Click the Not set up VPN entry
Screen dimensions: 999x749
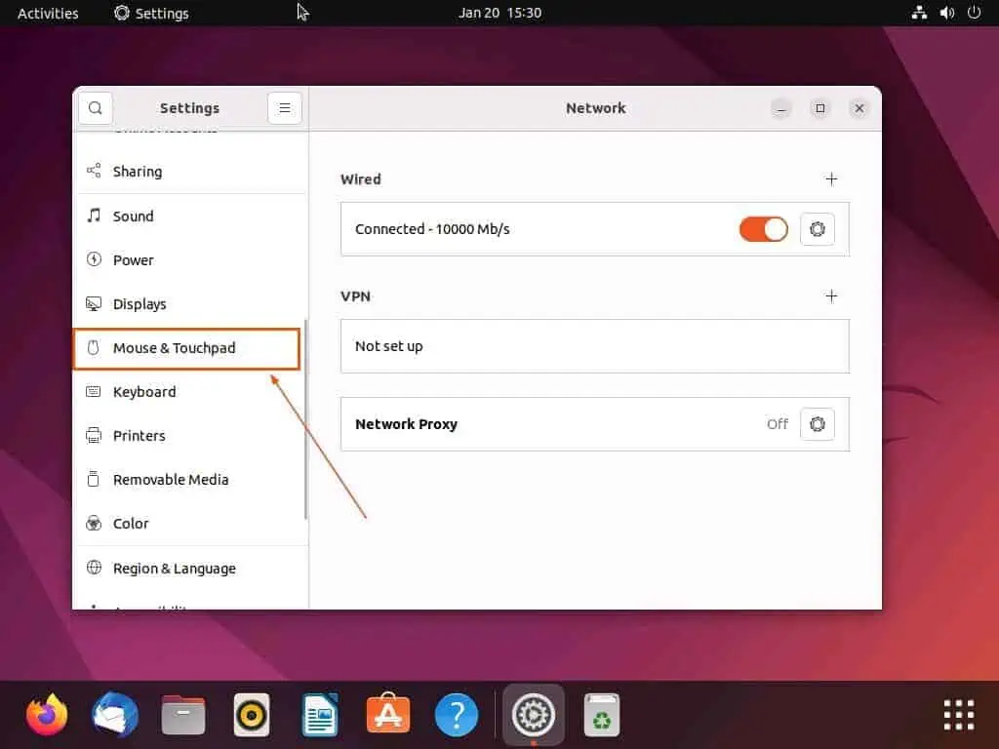(x=594, y=346)
